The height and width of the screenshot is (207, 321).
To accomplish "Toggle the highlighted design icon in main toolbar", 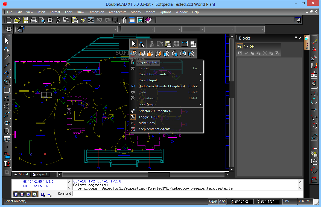I will pos(91,20).
